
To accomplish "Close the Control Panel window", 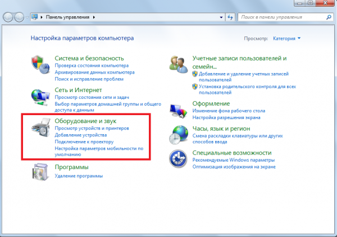I will point(325,3).
